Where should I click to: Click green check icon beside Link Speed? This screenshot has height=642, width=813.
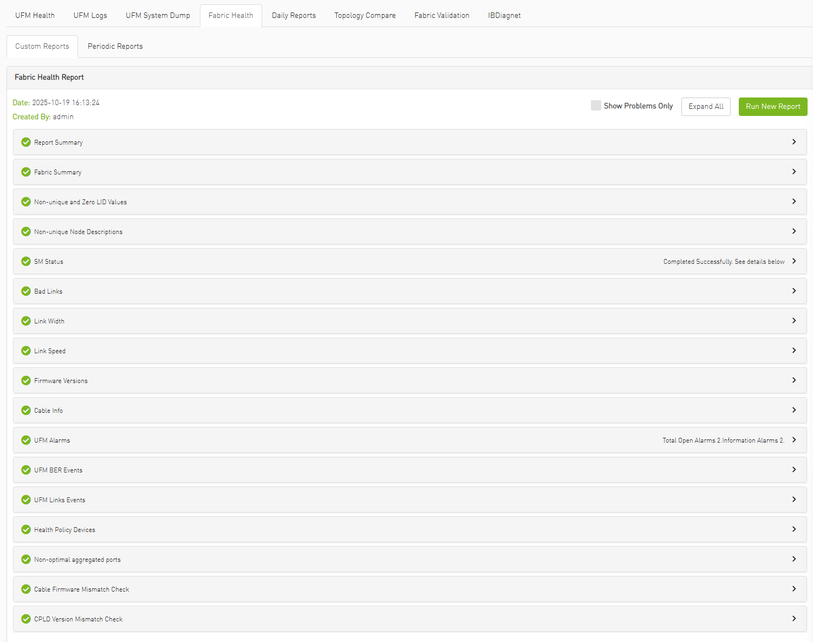pos(26,351)
